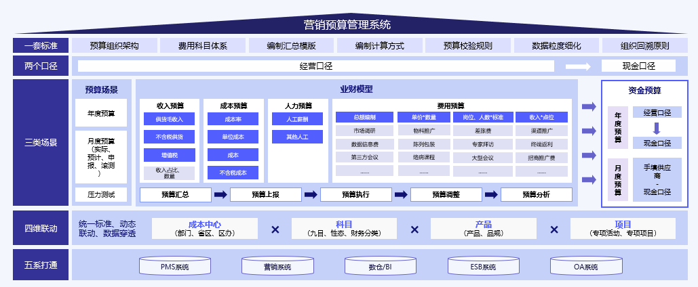Select the 成本率 block
This screenshot has width=698, height=287.
click(233, 119)
